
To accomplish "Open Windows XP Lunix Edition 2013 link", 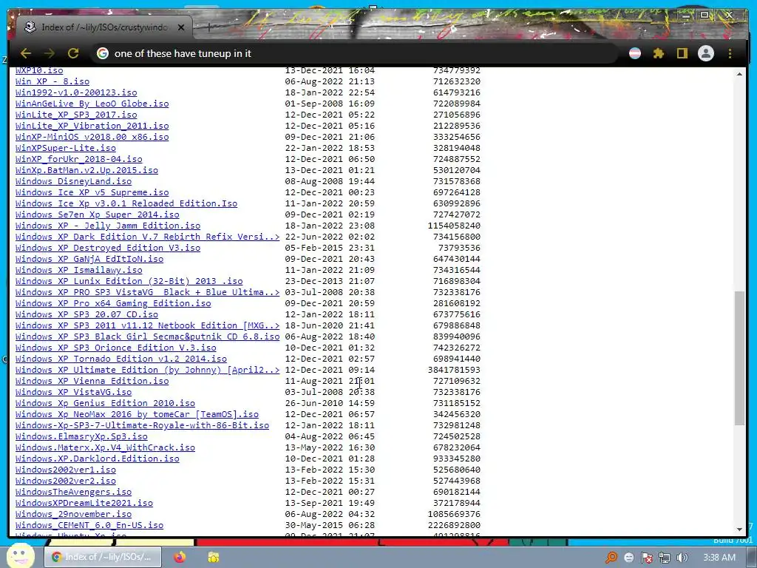I will 129,282.
